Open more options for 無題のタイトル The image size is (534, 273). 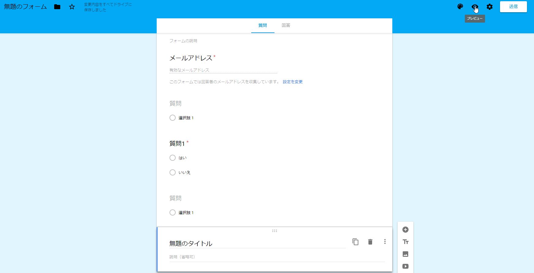[385, 242]
